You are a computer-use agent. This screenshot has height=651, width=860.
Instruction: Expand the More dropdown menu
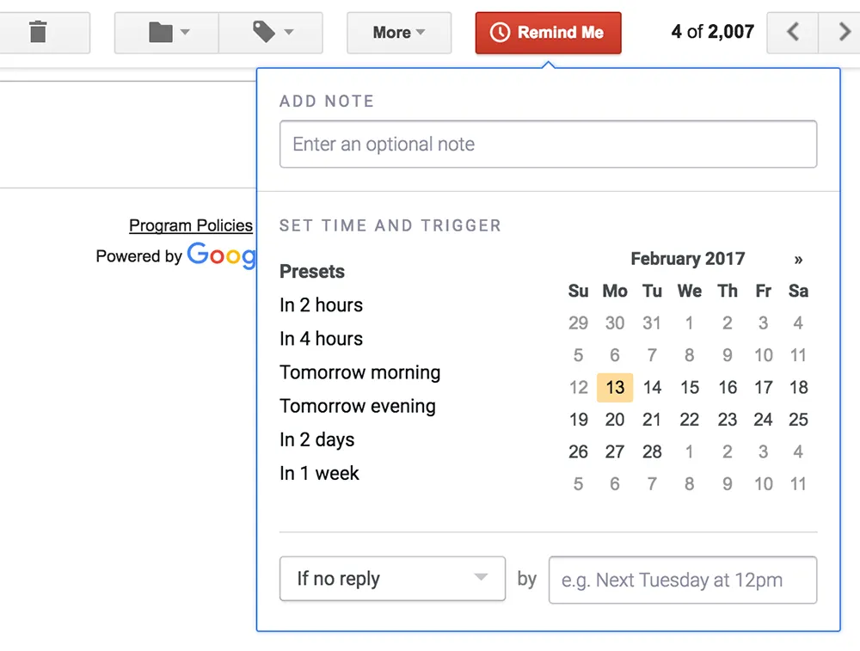pos(399,33)
